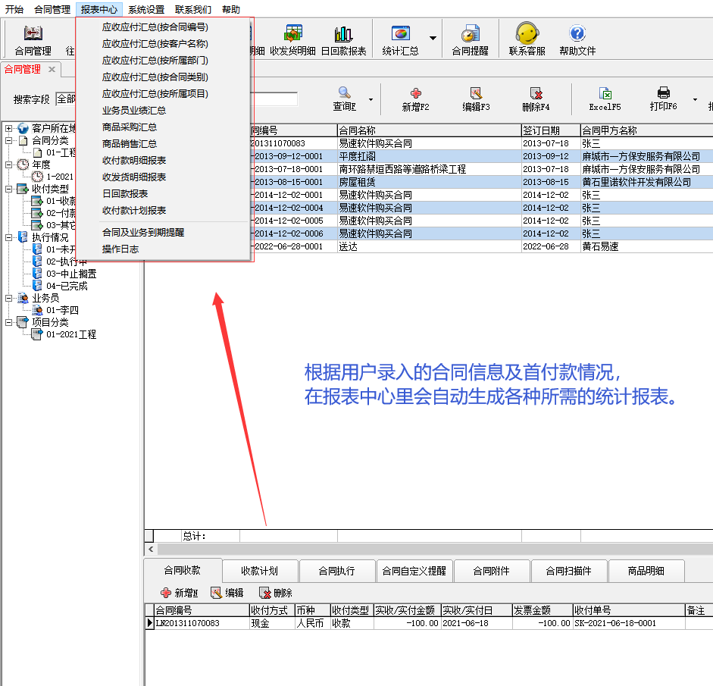The height and width of the screenshot is (686, 713).
Task: Sort by the 签订日期 column header
Action: click(551, 130)
